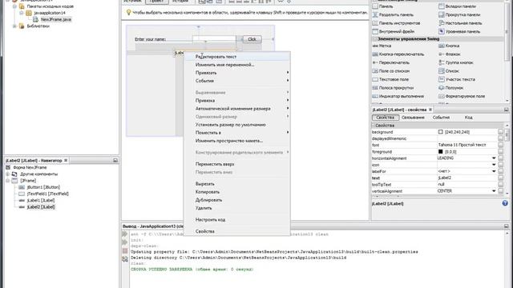Viewport: 513px width, 288px height.
Task: Select jTextField1 [JTextField] in Navigator
Action: 48,194
